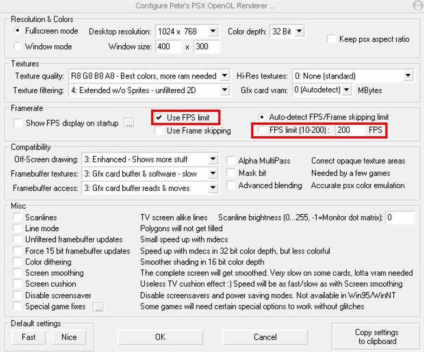Click 'Needed by a few games' text
The height and width of the screenshot is (352, 424).
(x=351, y=173)
